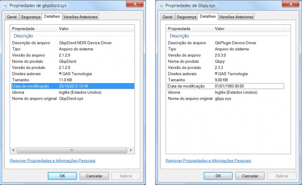Select the Geral tab in Gbpy.sys properties

tap(167, 17)
